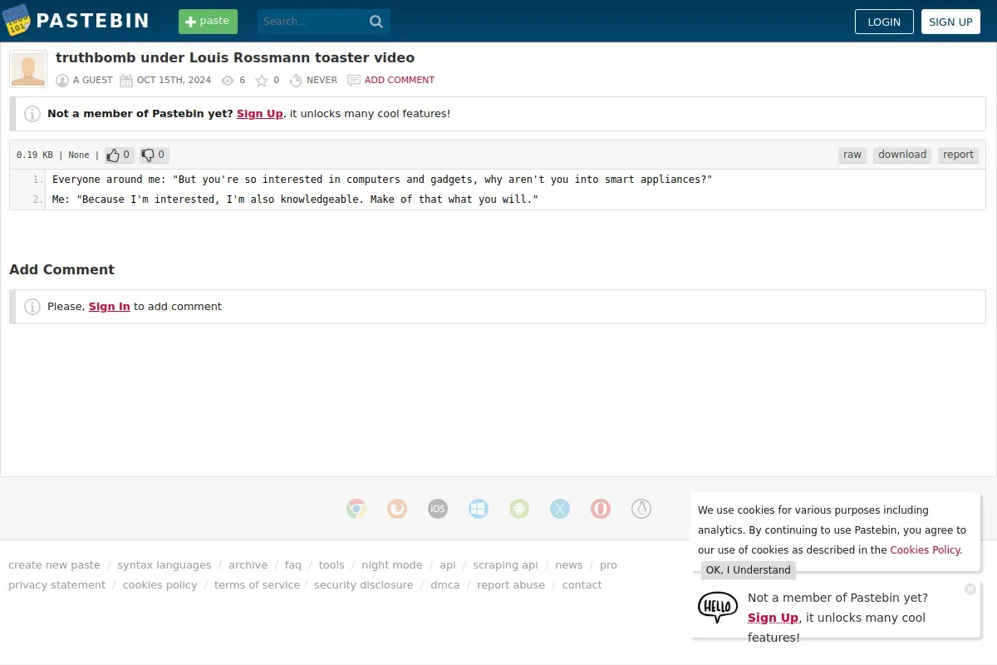View the raw paste
Screen dimensions: 997x665
coord(852,155)
